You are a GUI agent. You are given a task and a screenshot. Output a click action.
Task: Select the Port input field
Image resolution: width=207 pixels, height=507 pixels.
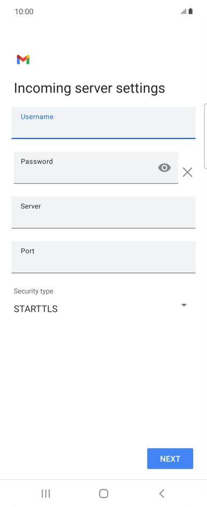104,257
